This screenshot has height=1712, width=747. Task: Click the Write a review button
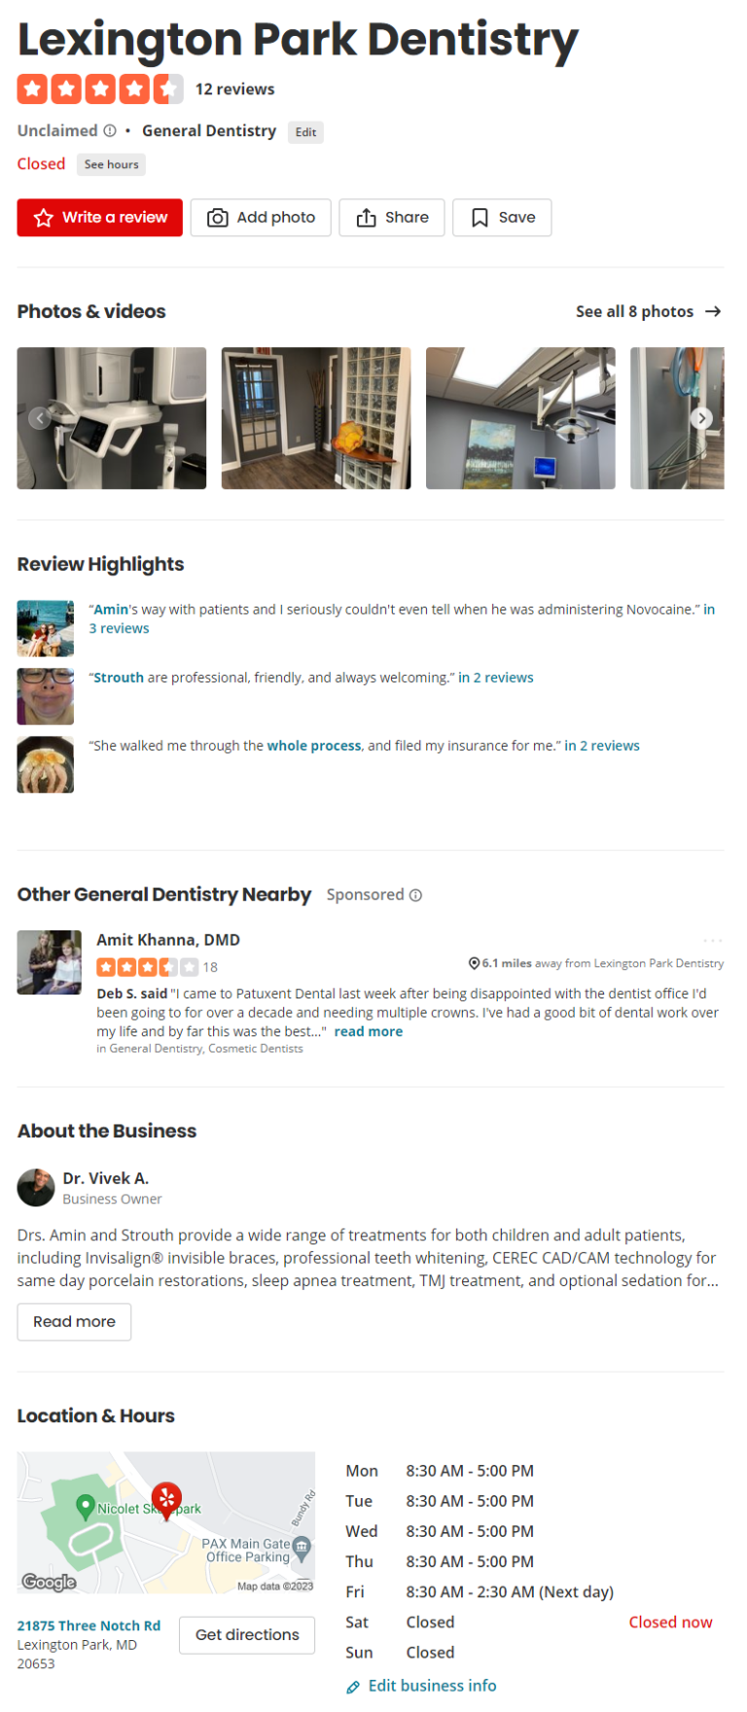point(99,218)
